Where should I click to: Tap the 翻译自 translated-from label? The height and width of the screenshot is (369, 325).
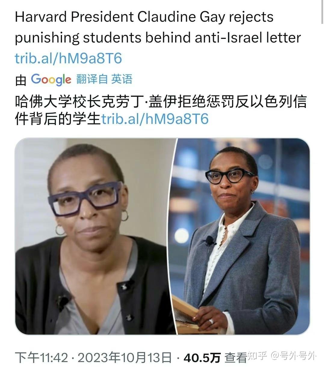point(92,79)
